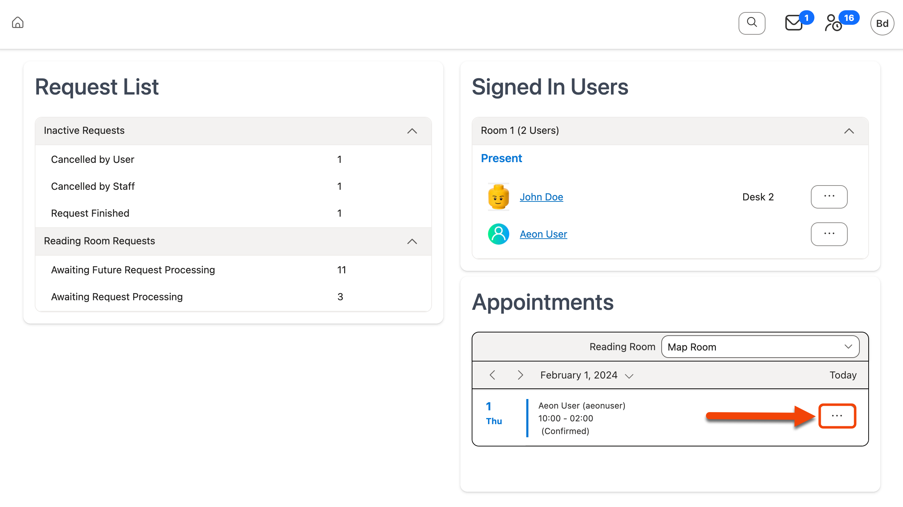Click John Doe's lego avatar
Viewport: 903px width, 507px height.
[498, 197]
